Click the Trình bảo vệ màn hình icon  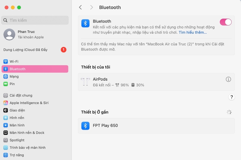coord(6,148)
